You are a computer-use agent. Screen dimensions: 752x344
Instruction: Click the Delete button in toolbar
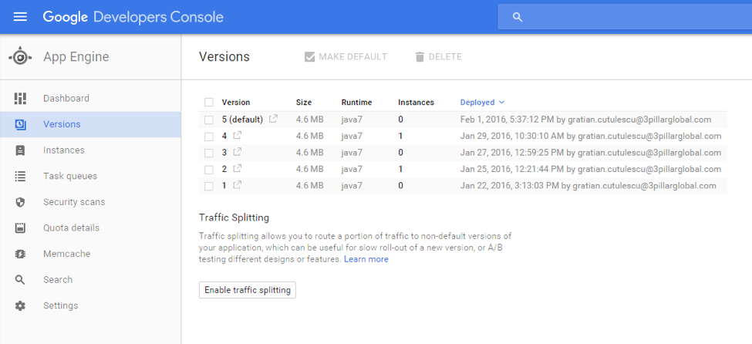pos(438,57)
